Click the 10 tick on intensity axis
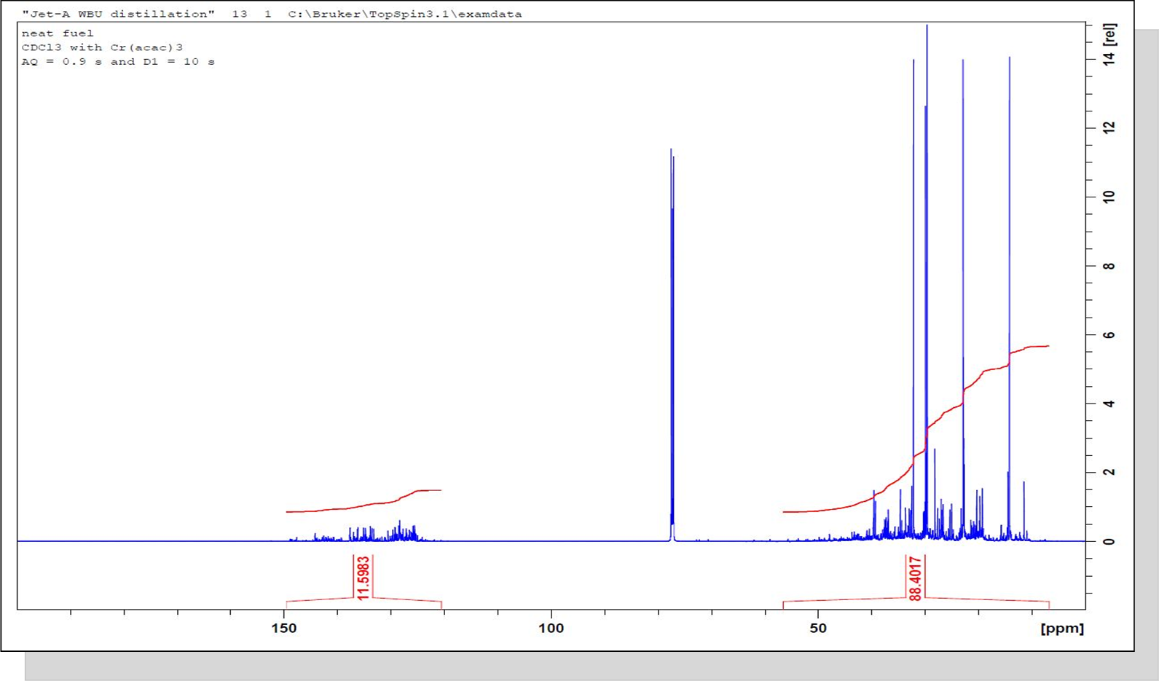 (x=1109, y=197)
